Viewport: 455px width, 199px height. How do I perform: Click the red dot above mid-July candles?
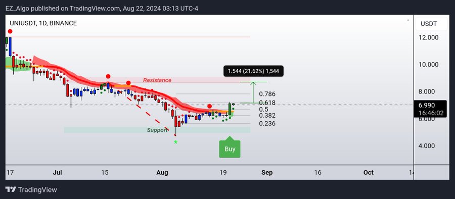click(108, 76)
